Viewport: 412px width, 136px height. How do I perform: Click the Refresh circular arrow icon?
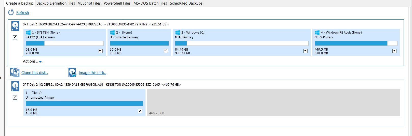tap(11, 12)
